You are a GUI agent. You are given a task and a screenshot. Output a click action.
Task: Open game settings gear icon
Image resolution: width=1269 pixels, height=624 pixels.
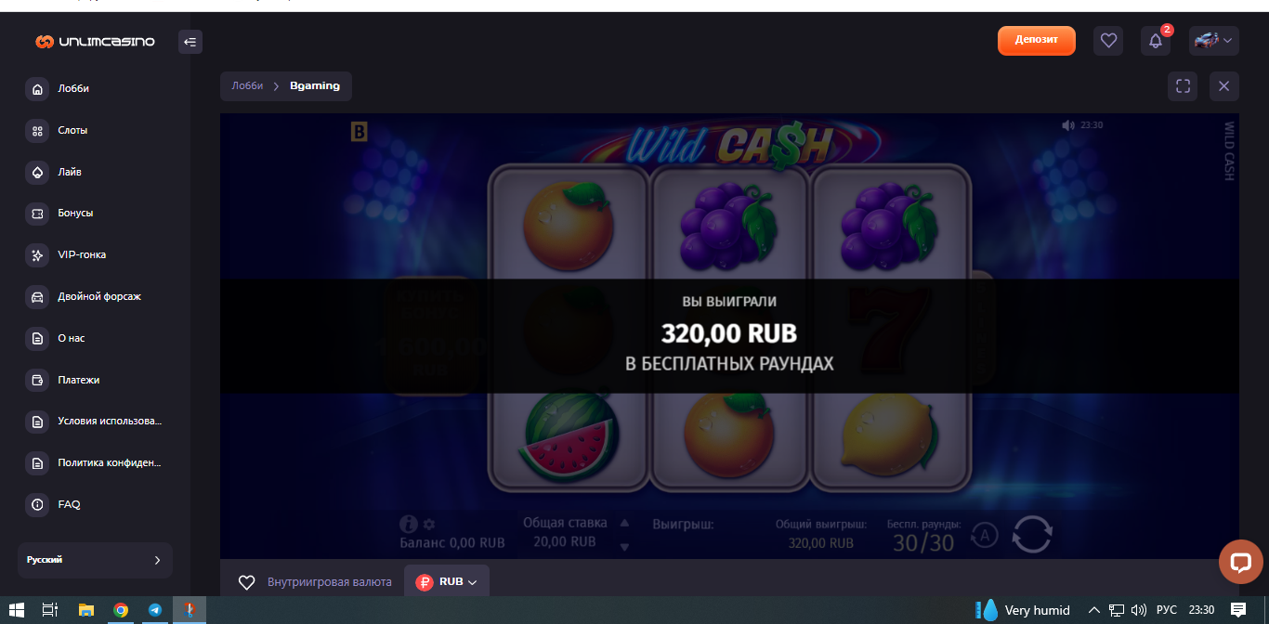point(429,525)
